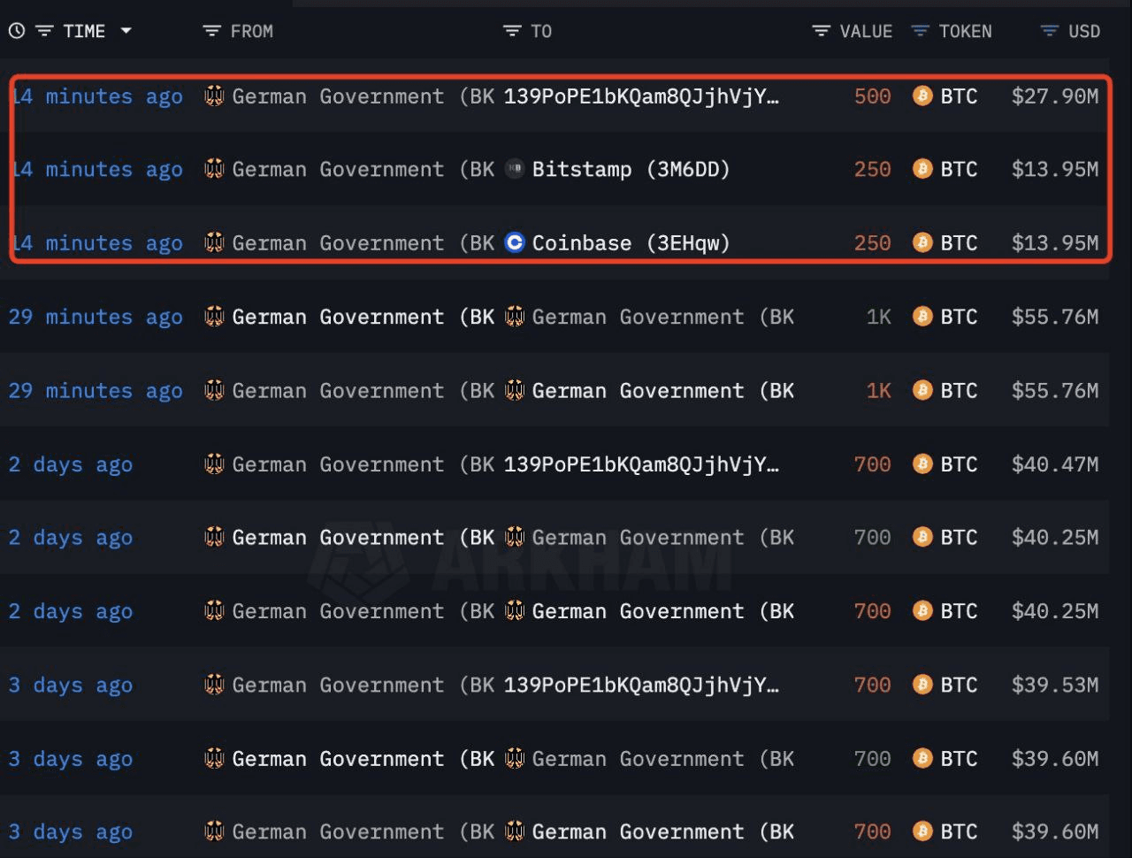Select the "700" value in the $39.53M row

(x=872, y=685)
